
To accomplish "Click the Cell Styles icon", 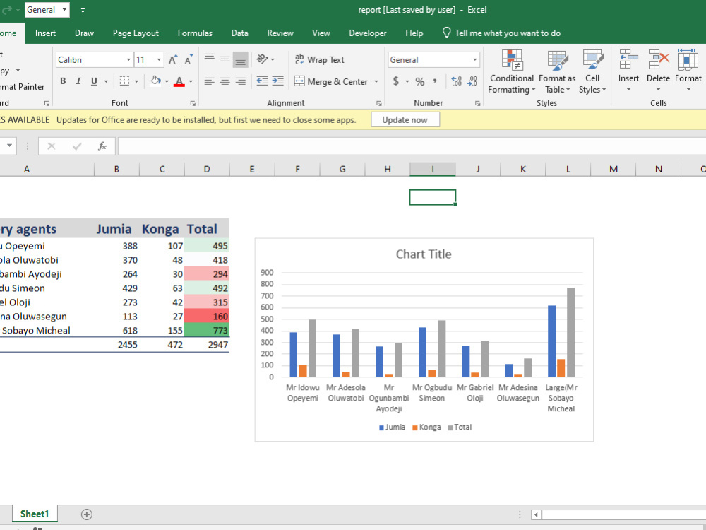I will pyautogui.click(x=592, y=60).
